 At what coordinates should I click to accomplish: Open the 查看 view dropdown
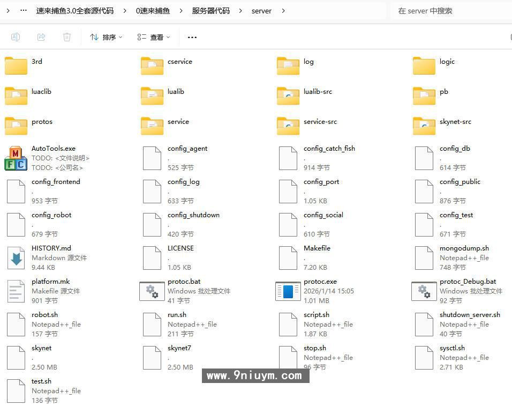[153, 37]
